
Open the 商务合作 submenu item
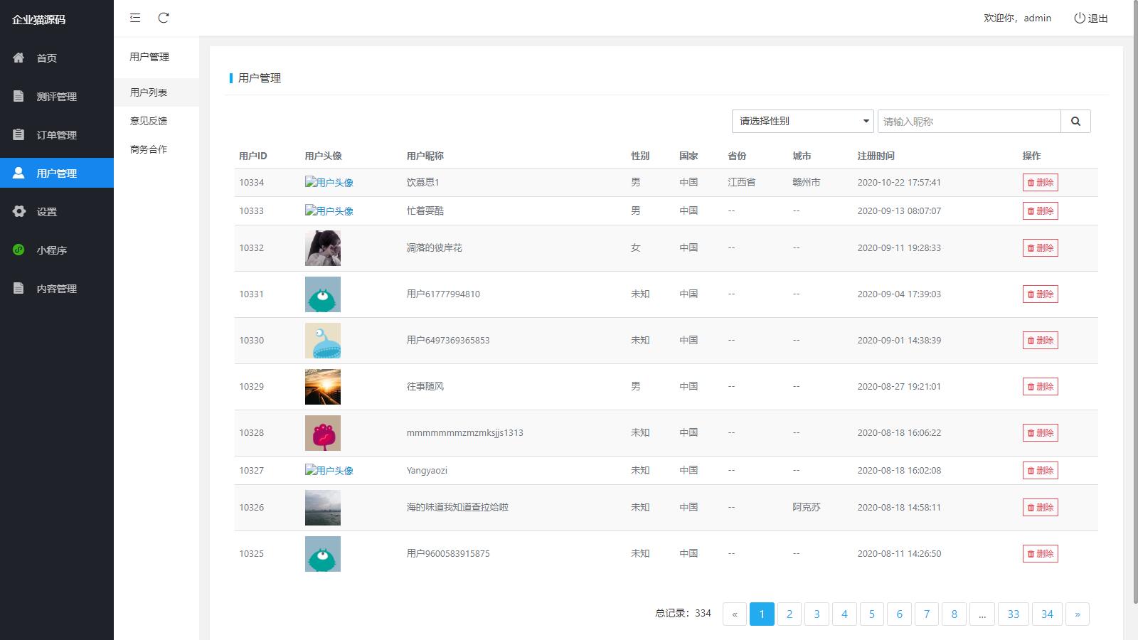click(x=149, y=149)
